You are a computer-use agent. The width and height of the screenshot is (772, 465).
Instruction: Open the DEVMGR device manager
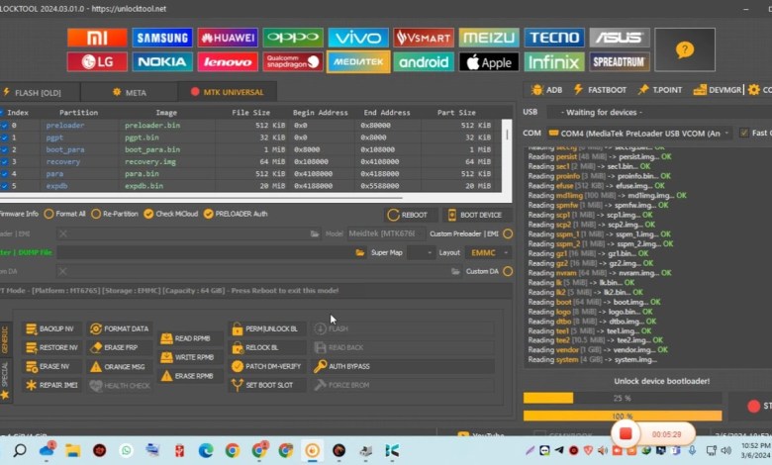click(x=718, y=90)
